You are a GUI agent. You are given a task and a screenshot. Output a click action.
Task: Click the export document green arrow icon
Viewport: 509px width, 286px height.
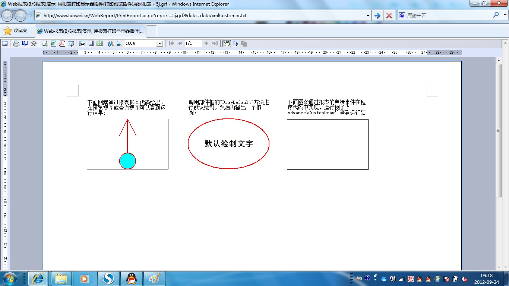click(x=45, y=44)
